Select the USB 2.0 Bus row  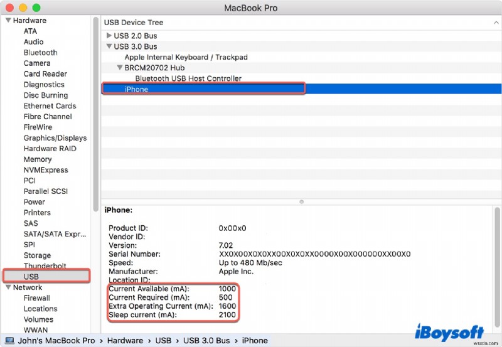tap(301, 36)
